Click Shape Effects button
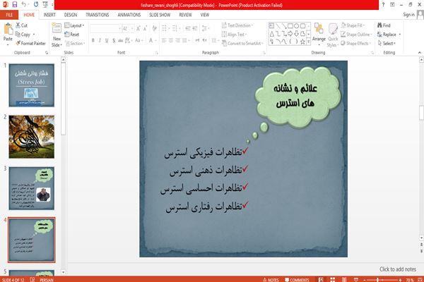The image size is (424, 282). coord(355,43)
